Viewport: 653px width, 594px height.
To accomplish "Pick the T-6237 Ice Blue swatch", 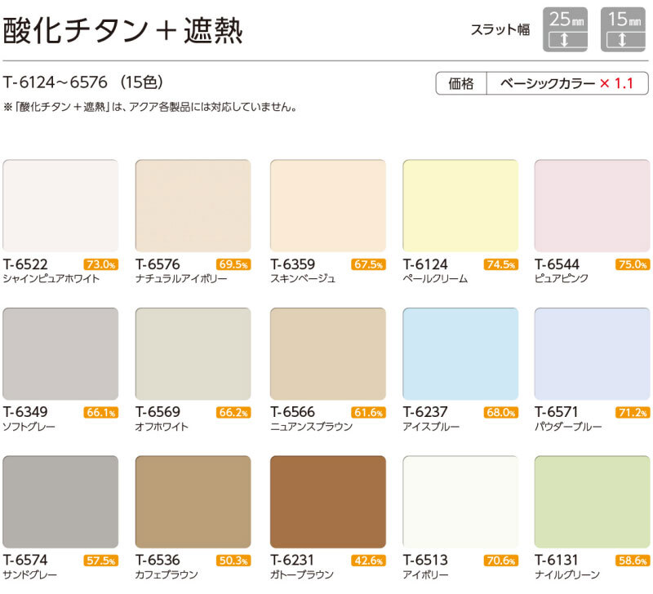I will pos(460,353).
